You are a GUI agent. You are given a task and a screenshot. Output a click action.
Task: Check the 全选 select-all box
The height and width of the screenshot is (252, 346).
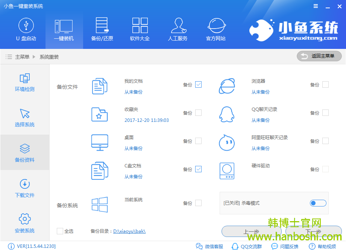60,231
